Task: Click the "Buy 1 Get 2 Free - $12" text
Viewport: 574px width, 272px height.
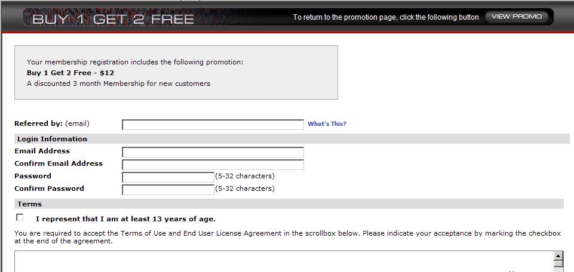Action: [x=70, y=73]
